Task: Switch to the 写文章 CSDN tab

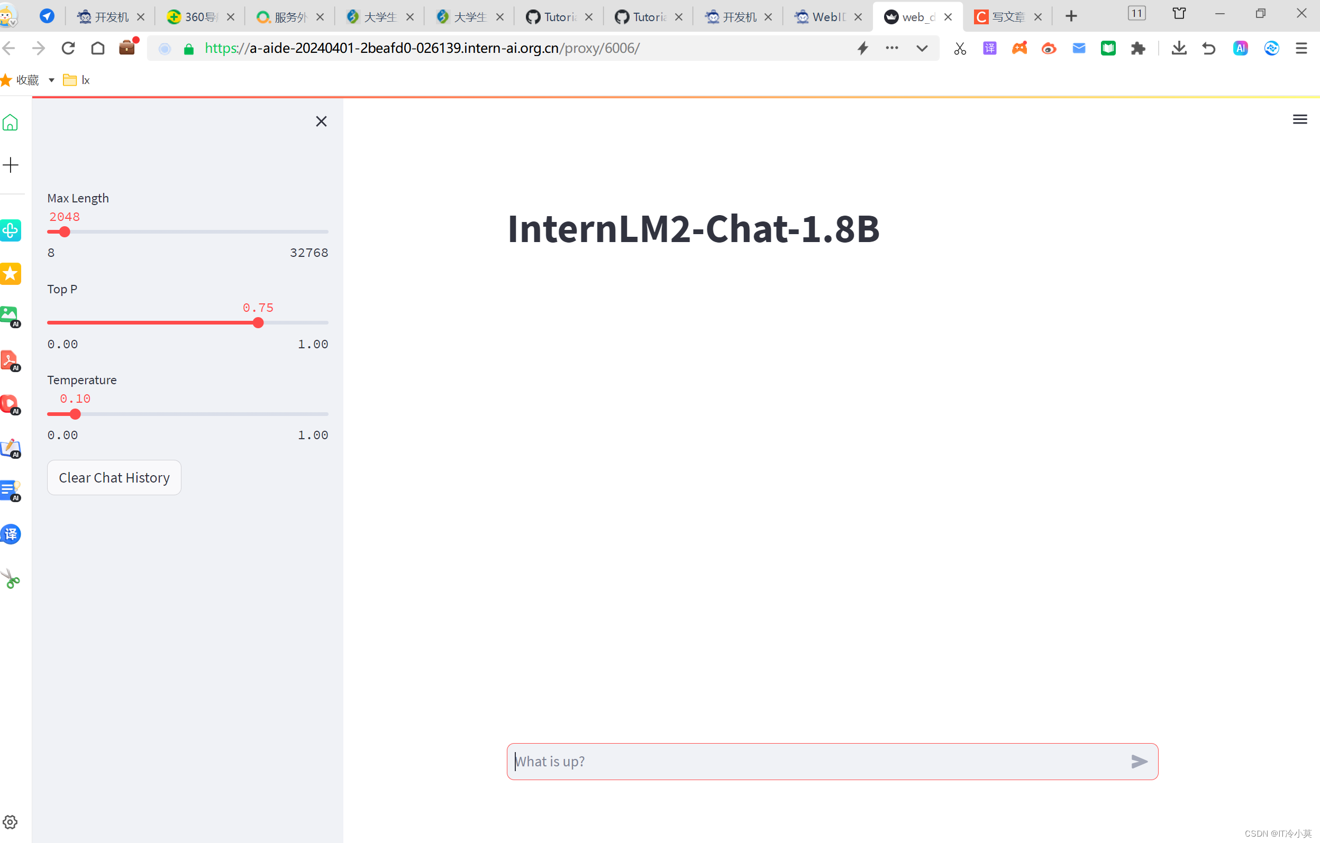Action: [1007, 17]
